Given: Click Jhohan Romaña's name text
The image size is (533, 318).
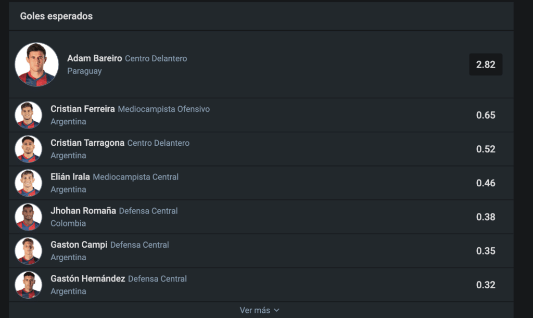Looking at the screenshot, I should tap(83, 211).
